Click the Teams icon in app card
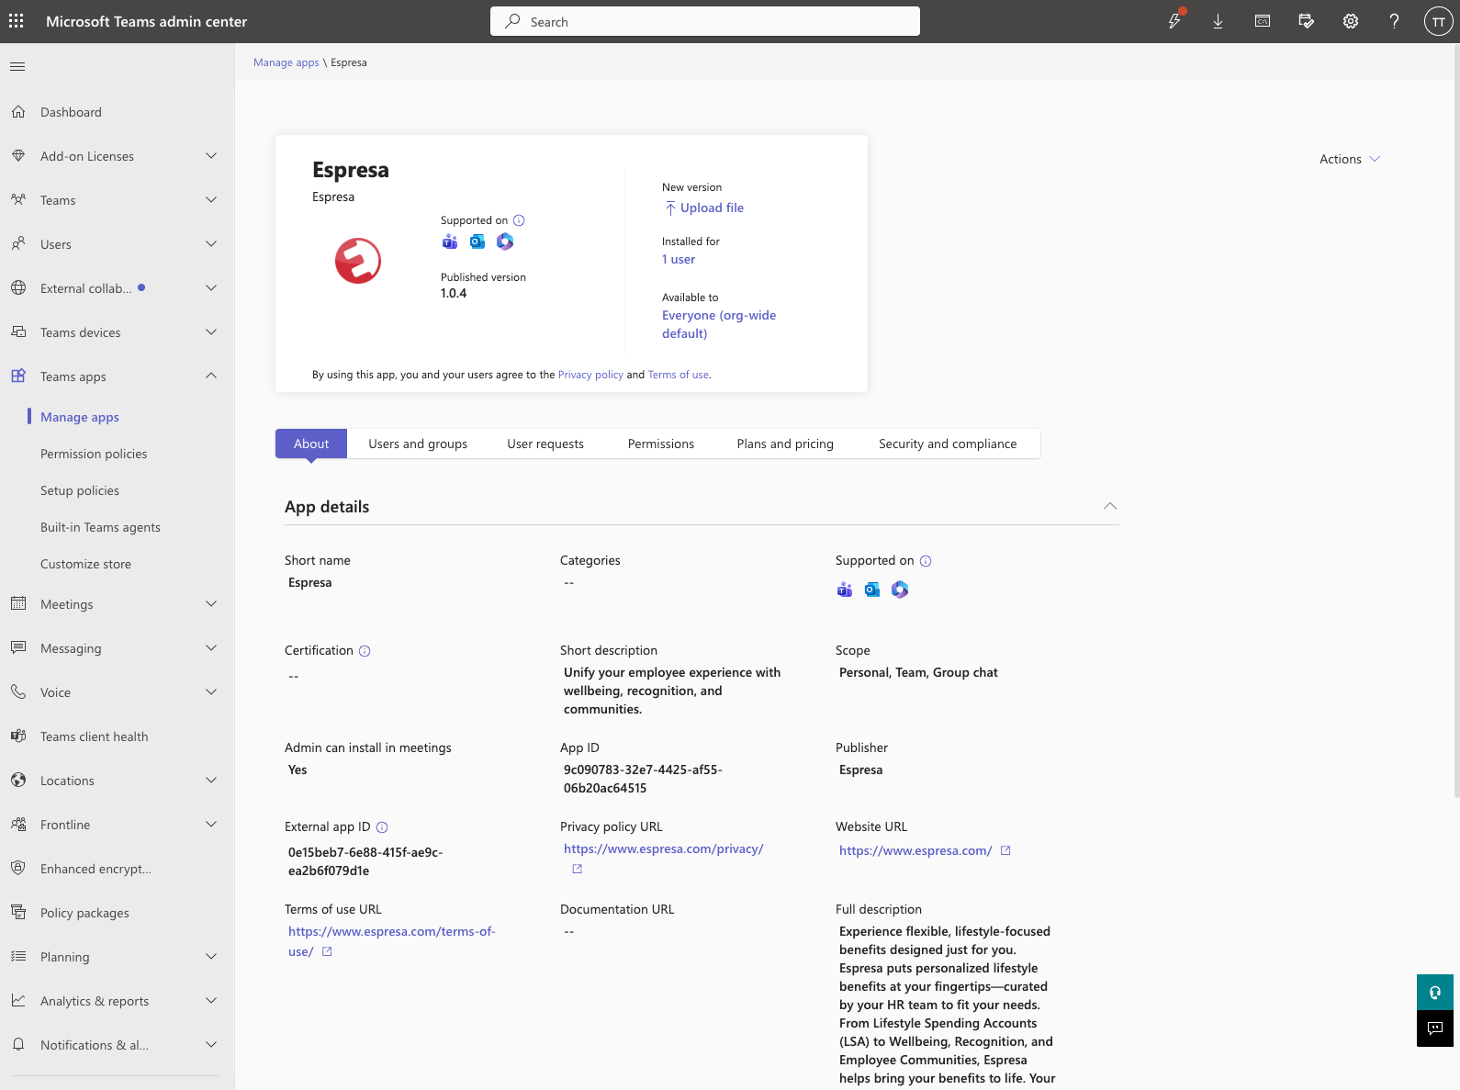 click(450, 242)
